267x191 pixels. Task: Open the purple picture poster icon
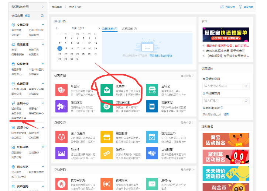point(61,153)
